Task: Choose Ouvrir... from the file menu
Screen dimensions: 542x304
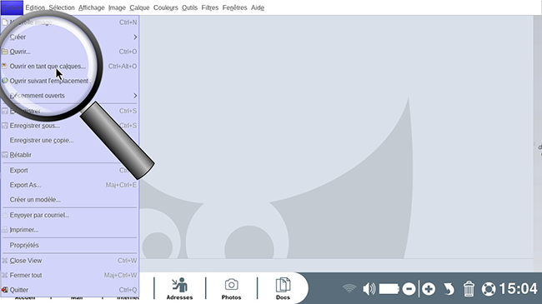Action: click(70, 52)
